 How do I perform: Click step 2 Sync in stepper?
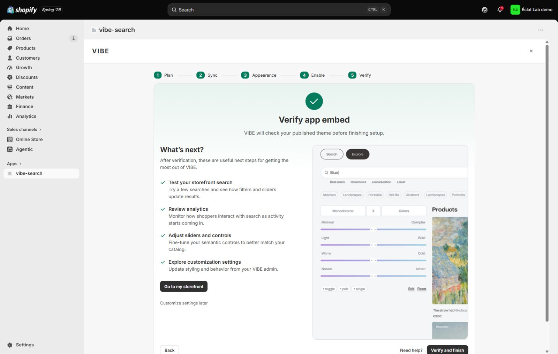pos(207,75)
